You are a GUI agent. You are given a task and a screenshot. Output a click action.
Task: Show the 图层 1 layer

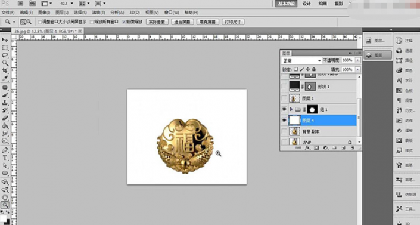[284, 98]
